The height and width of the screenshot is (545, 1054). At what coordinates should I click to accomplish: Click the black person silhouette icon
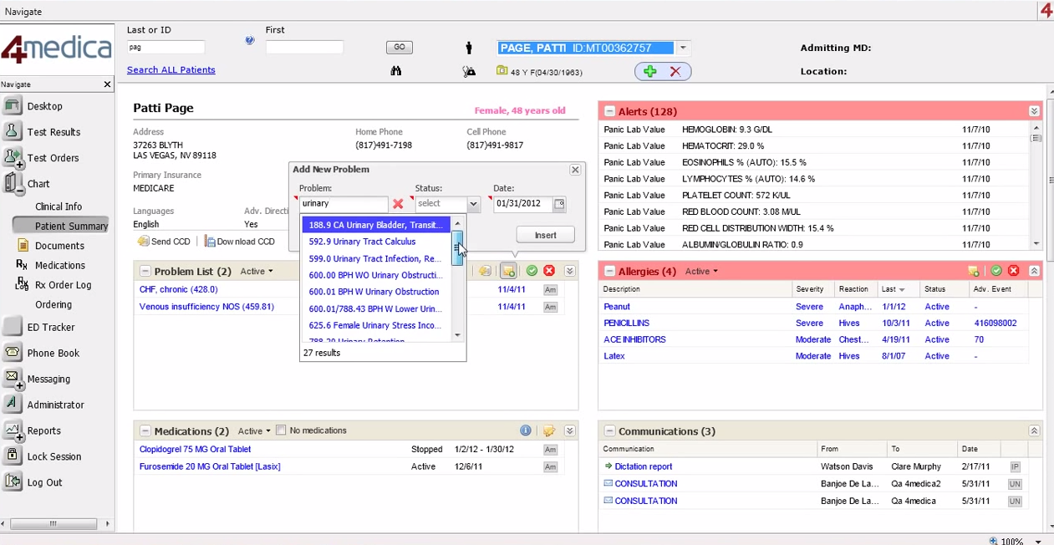469,48
